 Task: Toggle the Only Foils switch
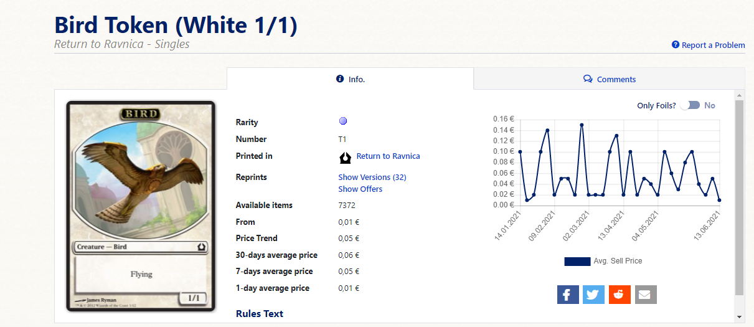(690, 105)
